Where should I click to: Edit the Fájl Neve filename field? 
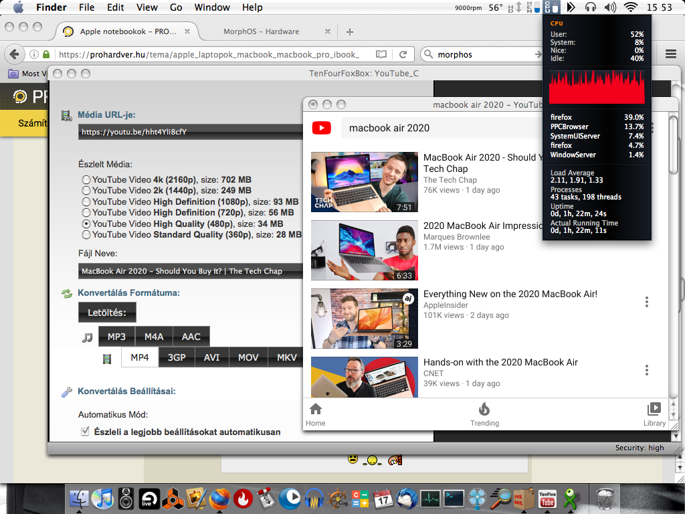191,271
